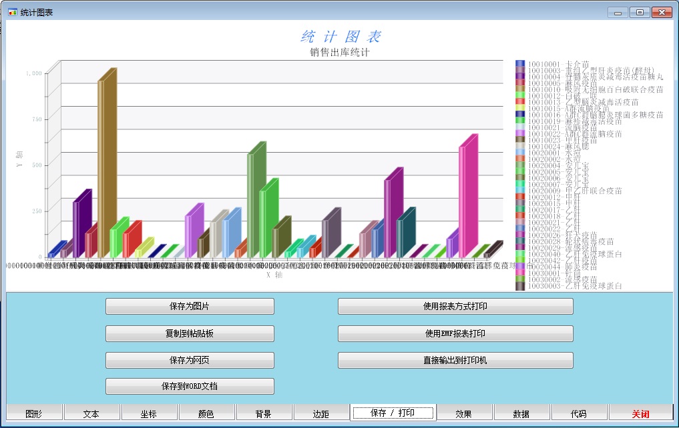The image size is (679, 428).
Task: Go to the 颜色 tab
Action: click(x=206, y=413)
